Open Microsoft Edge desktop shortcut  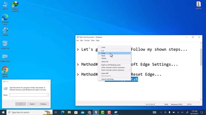pos(5,19)
